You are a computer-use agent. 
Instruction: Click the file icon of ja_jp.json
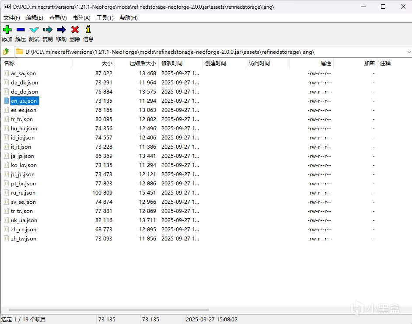click(x=6, y=156)
